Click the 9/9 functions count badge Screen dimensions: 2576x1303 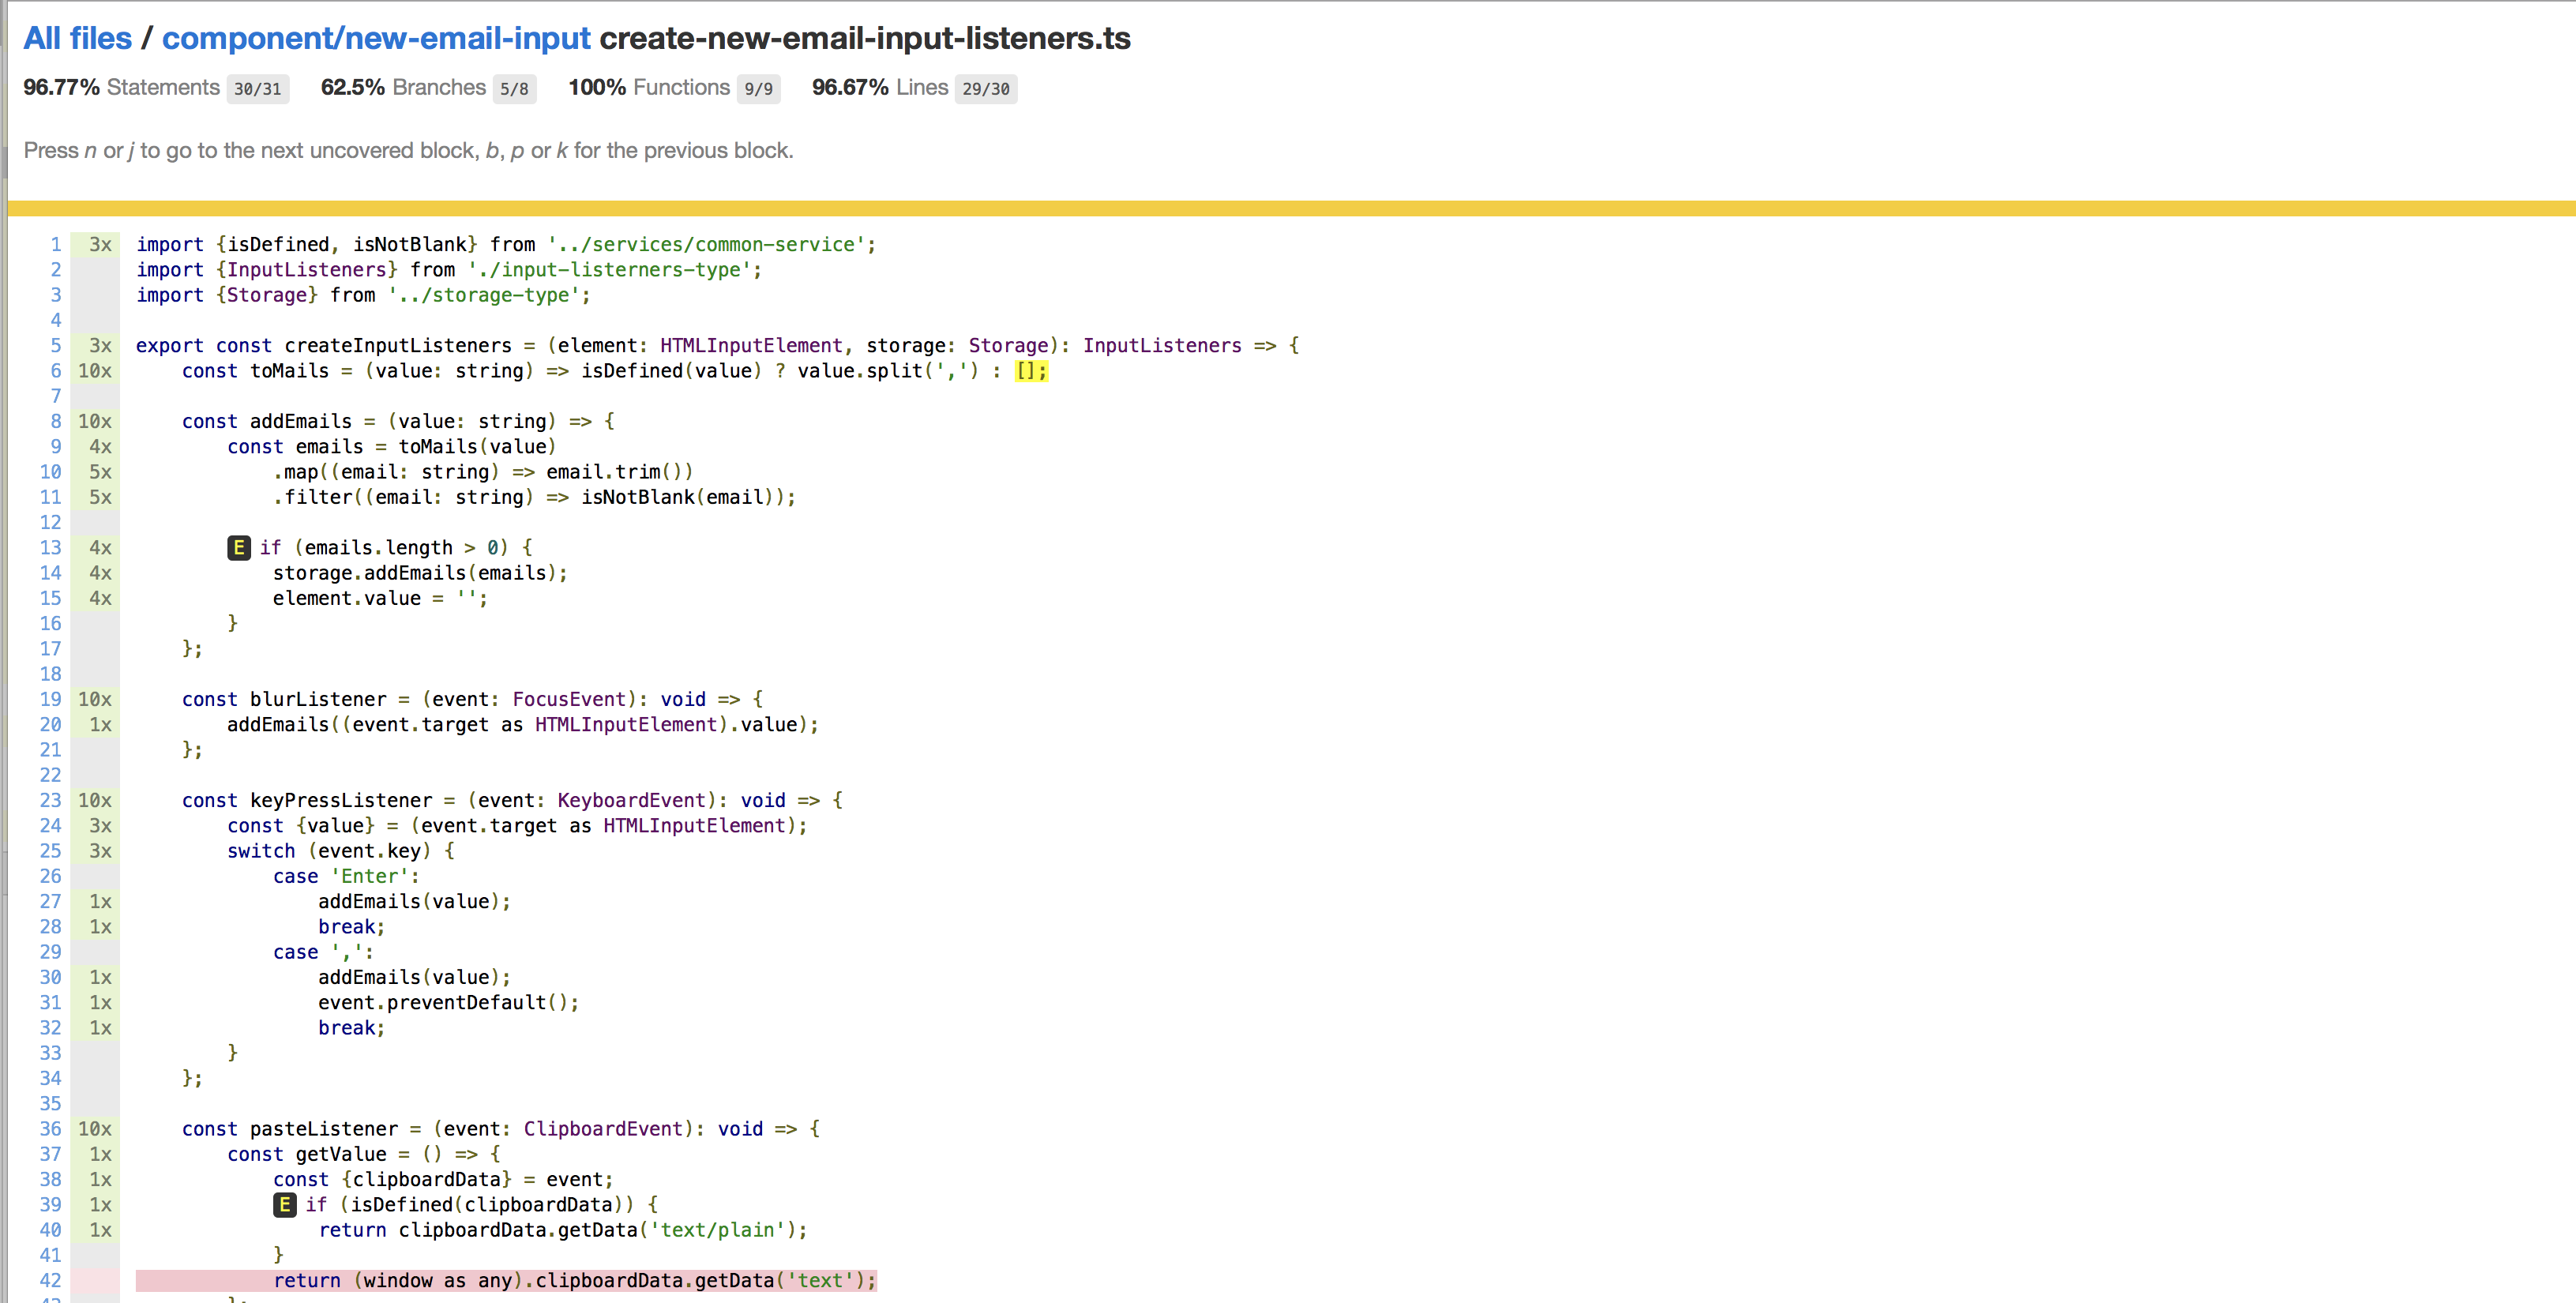(758, 89)
